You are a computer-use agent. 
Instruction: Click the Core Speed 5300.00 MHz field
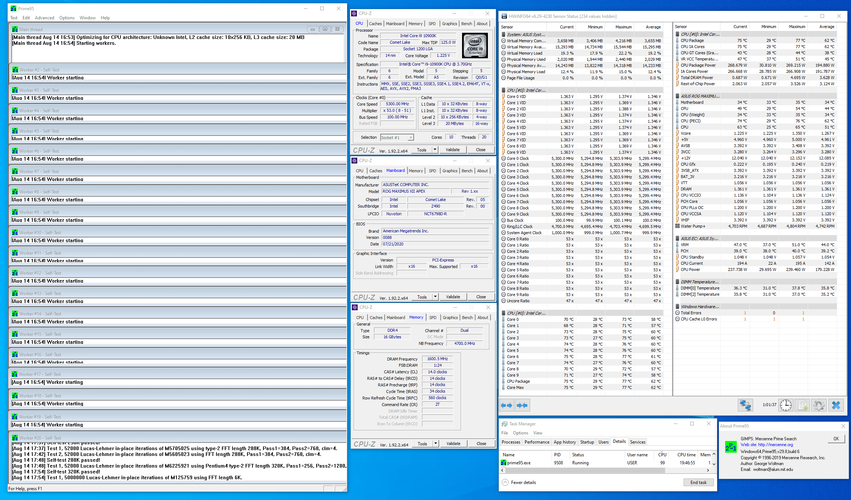click(397, 104)
